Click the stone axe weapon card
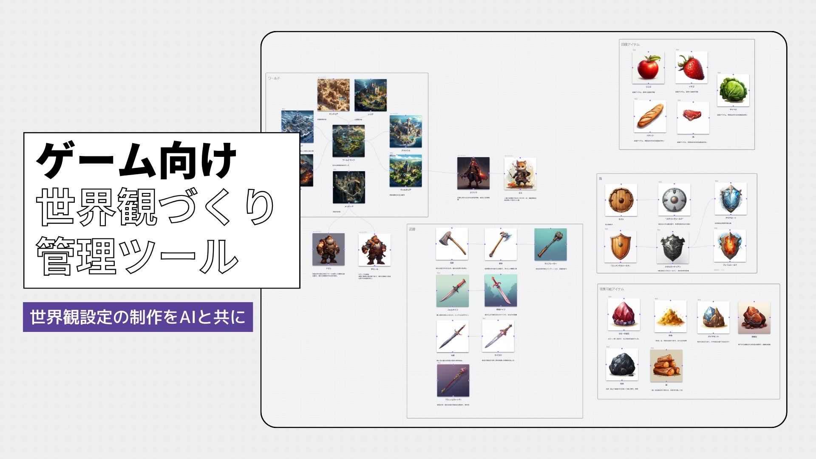816x459 pixels. 451,244
